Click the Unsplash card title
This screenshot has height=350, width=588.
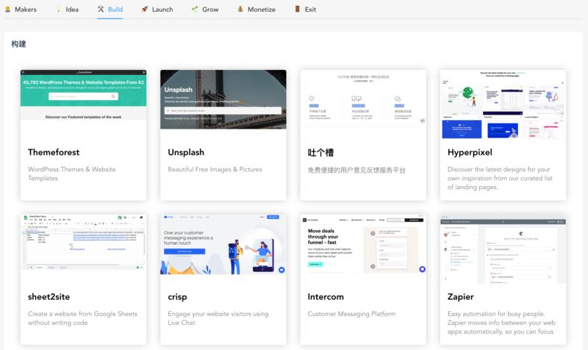[186, 152]
